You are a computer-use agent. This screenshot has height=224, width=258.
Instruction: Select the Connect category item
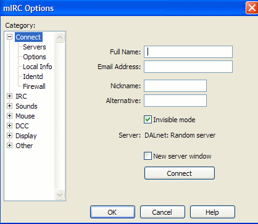click(28, 37)
